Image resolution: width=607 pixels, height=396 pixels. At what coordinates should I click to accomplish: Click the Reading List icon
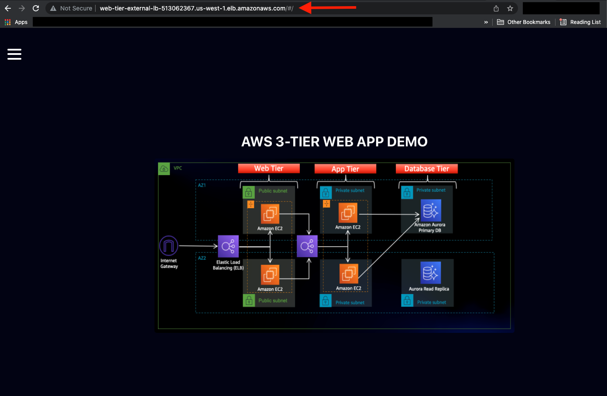coord(563,22)
